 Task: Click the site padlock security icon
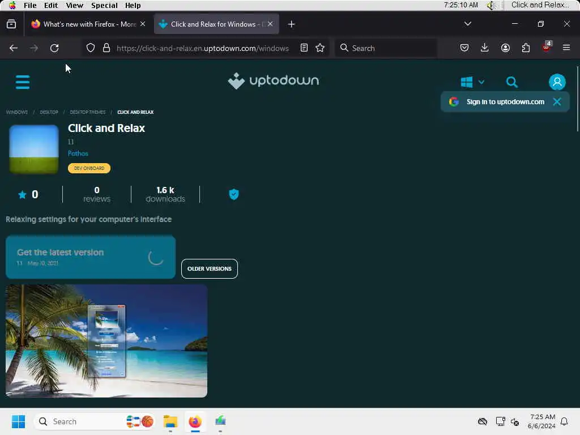click(106, 48)
